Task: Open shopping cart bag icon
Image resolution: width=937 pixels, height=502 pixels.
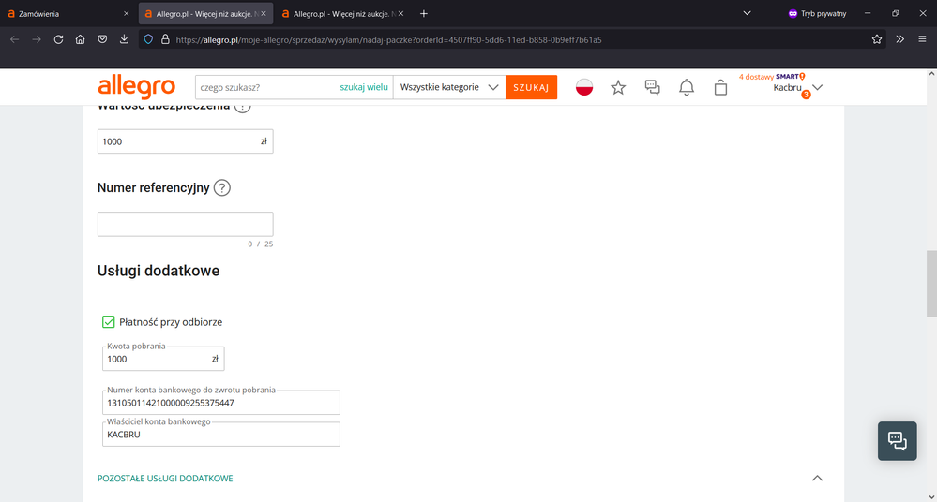Action: (x=720, y=87)
